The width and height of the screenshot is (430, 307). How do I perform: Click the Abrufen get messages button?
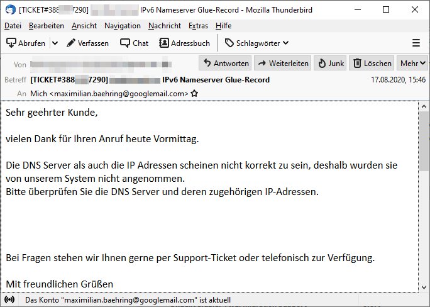click(26, 43)
